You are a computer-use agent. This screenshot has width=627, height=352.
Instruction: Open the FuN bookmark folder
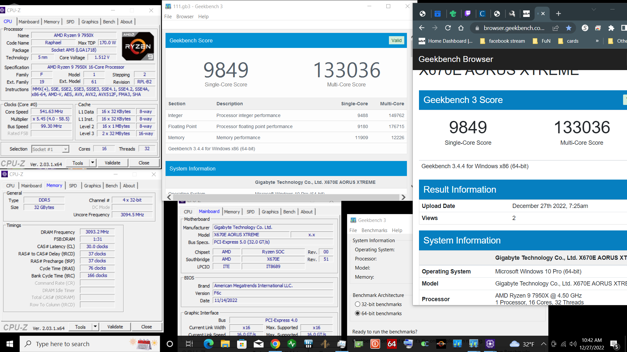tap(541, 41)
